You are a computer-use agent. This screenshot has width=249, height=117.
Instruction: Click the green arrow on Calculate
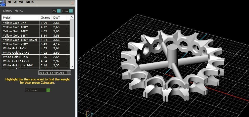pos(48,90)
